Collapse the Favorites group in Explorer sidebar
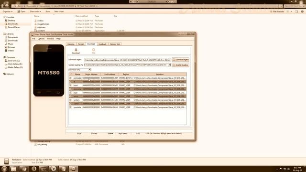The width and height of the screenshot is (306, 172). pos(9,17)
